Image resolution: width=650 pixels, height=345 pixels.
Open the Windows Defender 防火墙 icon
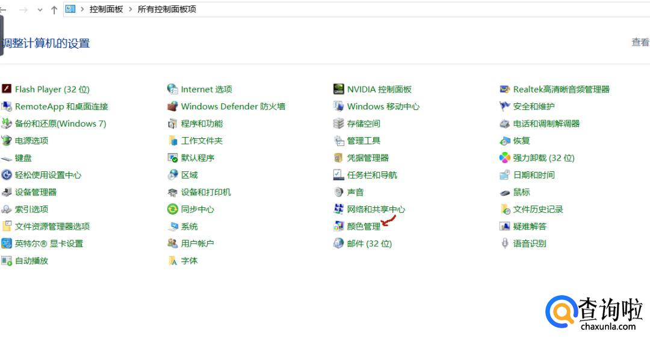pyautogui.click(x=172, y=106)
